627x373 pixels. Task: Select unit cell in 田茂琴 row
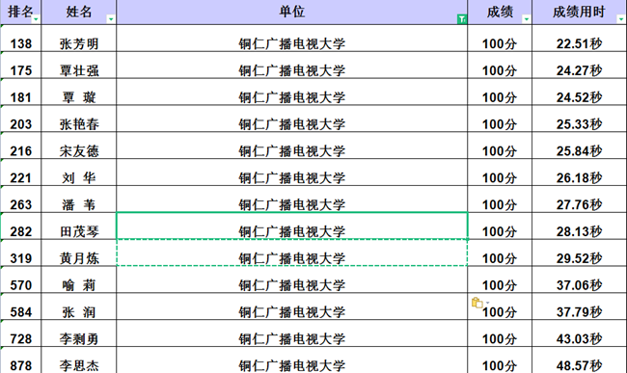click(292, 226)
